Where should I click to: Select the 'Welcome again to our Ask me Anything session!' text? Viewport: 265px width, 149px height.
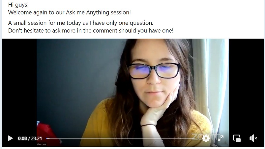[69, 12]
